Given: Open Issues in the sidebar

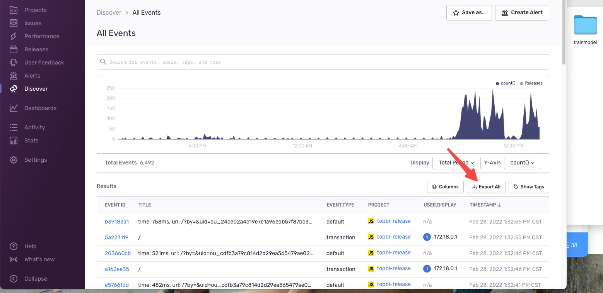Looking at the screenshot, I should [x=33, y=23].
